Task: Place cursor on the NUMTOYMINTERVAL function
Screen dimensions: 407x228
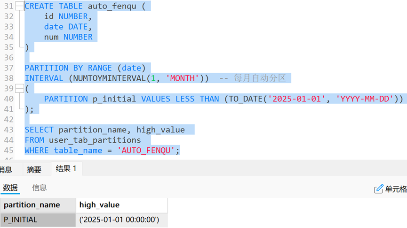Action: [x=107, y=78]
